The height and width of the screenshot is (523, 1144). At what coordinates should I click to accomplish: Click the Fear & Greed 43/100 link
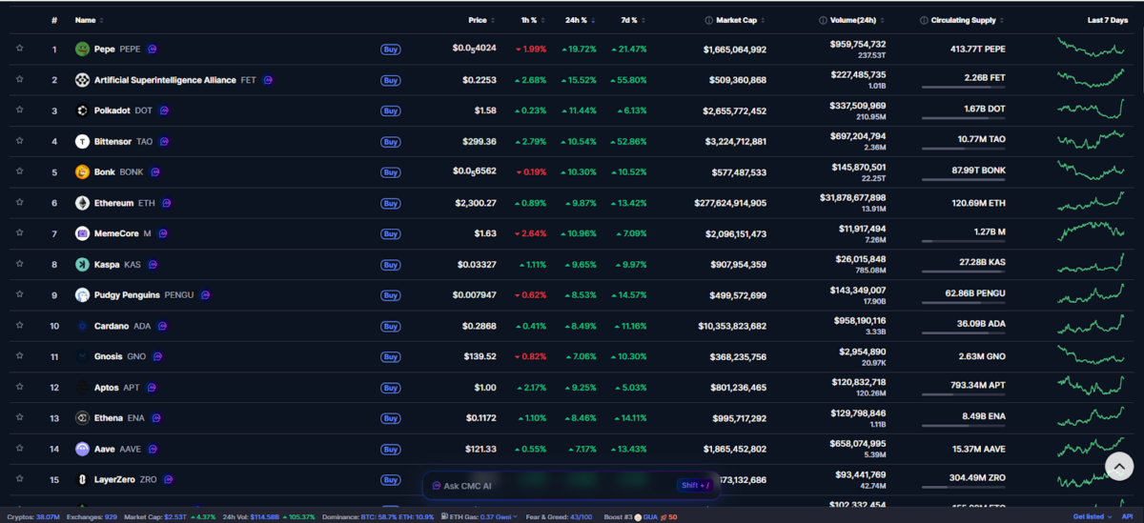tap(561, 517)
